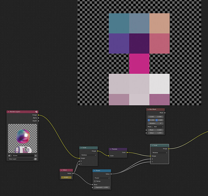The width and height of the screenshot is (208, 196).
Task: Click the Image output socket of Render Layers
Action: click(x=39, y=115)
